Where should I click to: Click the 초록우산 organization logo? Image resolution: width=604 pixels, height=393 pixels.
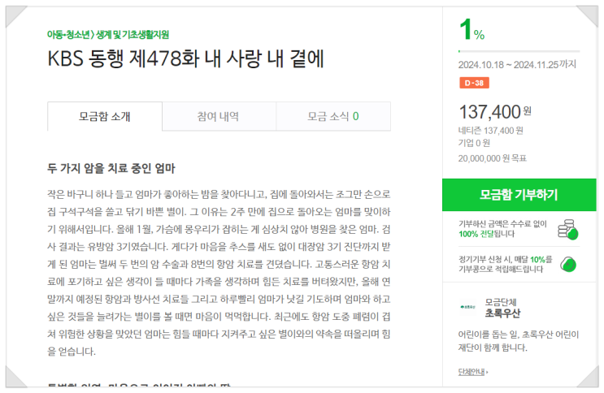click(469, 307)
